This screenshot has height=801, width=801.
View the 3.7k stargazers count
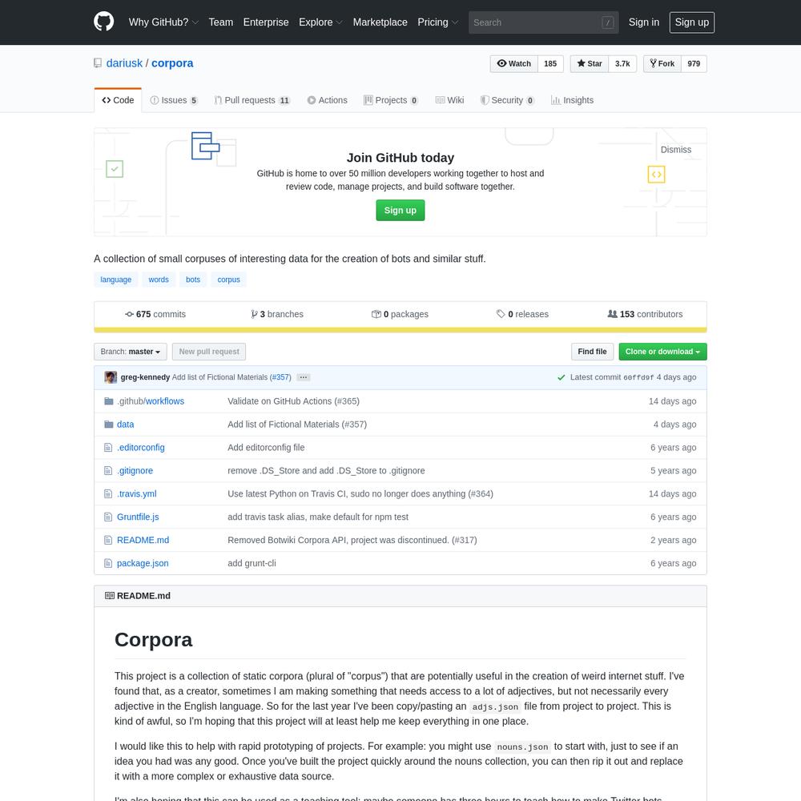pyautogui.click(x=622, y=64)
